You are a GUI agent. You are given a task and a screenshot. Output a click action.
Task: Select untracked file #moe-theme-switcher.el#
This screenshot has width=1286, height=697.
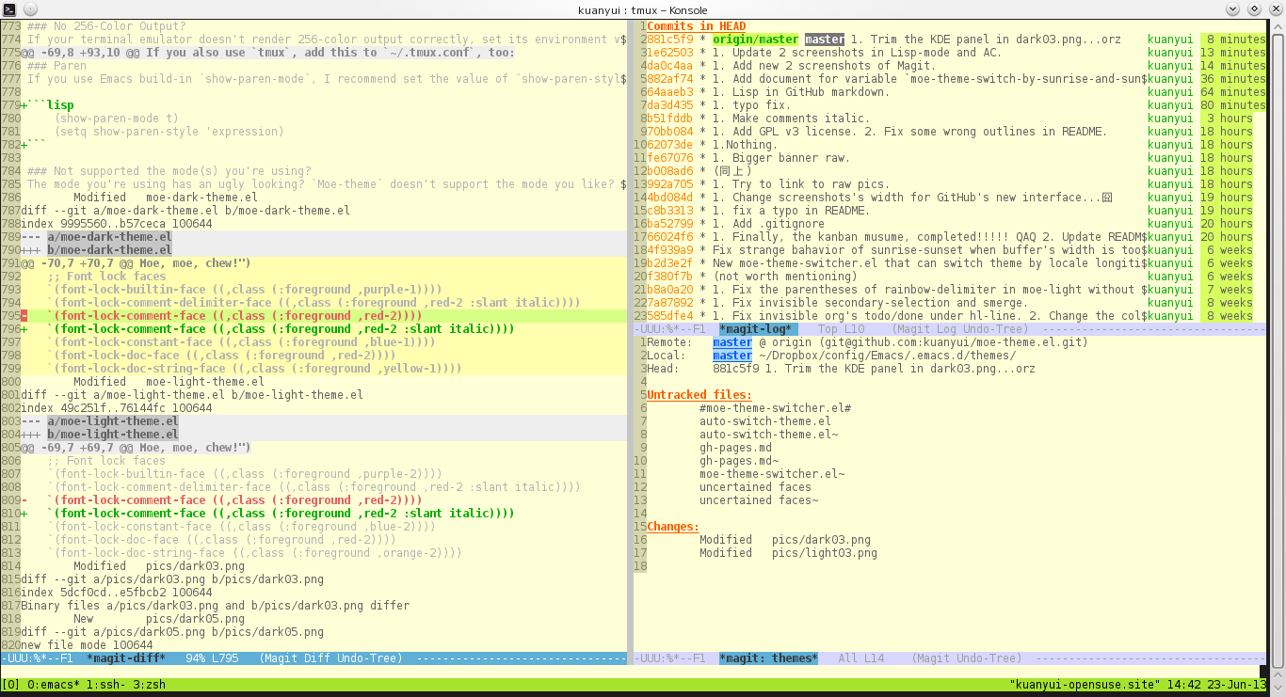775,408
